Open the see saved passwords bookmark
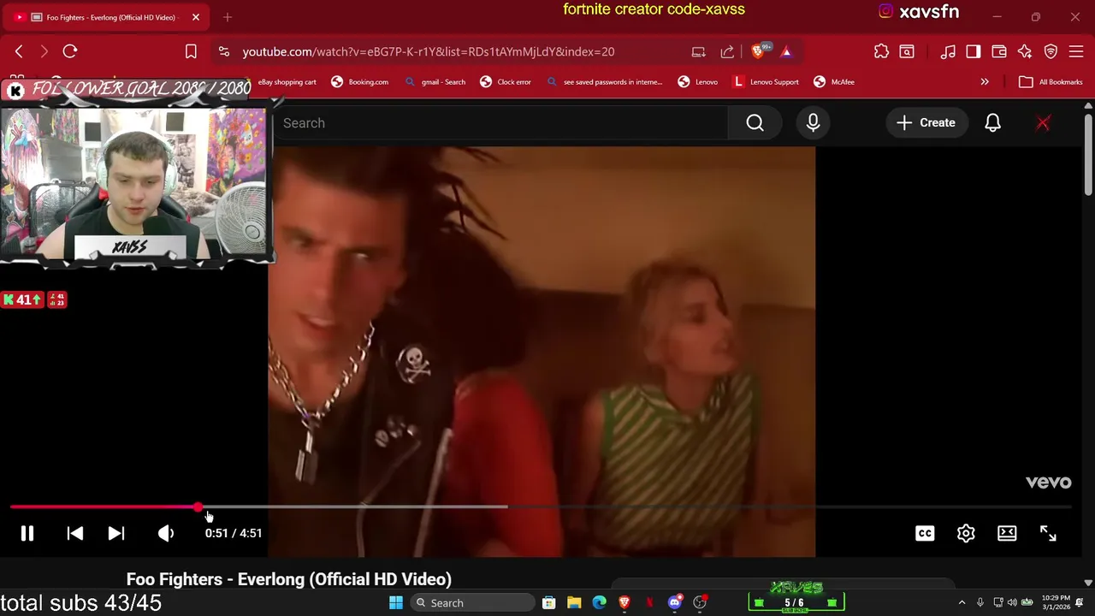 tap(605, 82)
